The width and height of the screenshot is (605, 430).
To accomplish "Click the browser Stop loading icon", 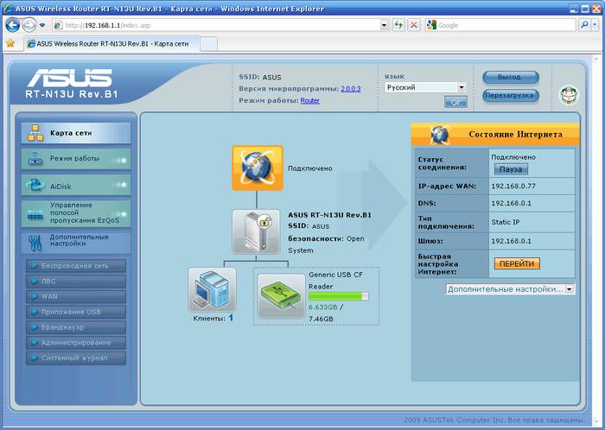I will pos(414,25).
